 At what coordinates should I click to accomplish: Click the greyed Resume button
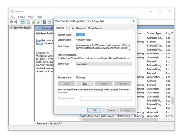click(x=123, y=83)
